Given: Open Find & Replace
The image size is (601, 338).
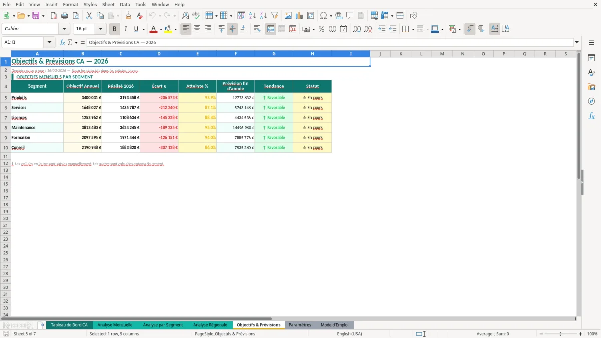Looking at the screenshot, I should coord(185,16).
